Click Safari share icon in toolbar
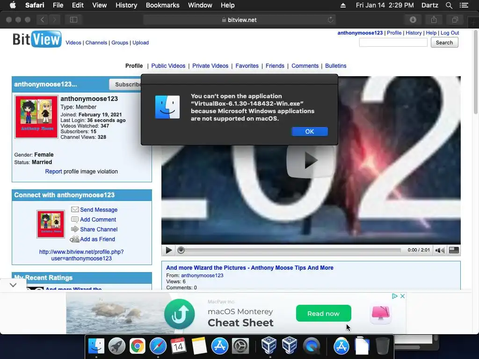The image size is (479, 359). [434, 20]
